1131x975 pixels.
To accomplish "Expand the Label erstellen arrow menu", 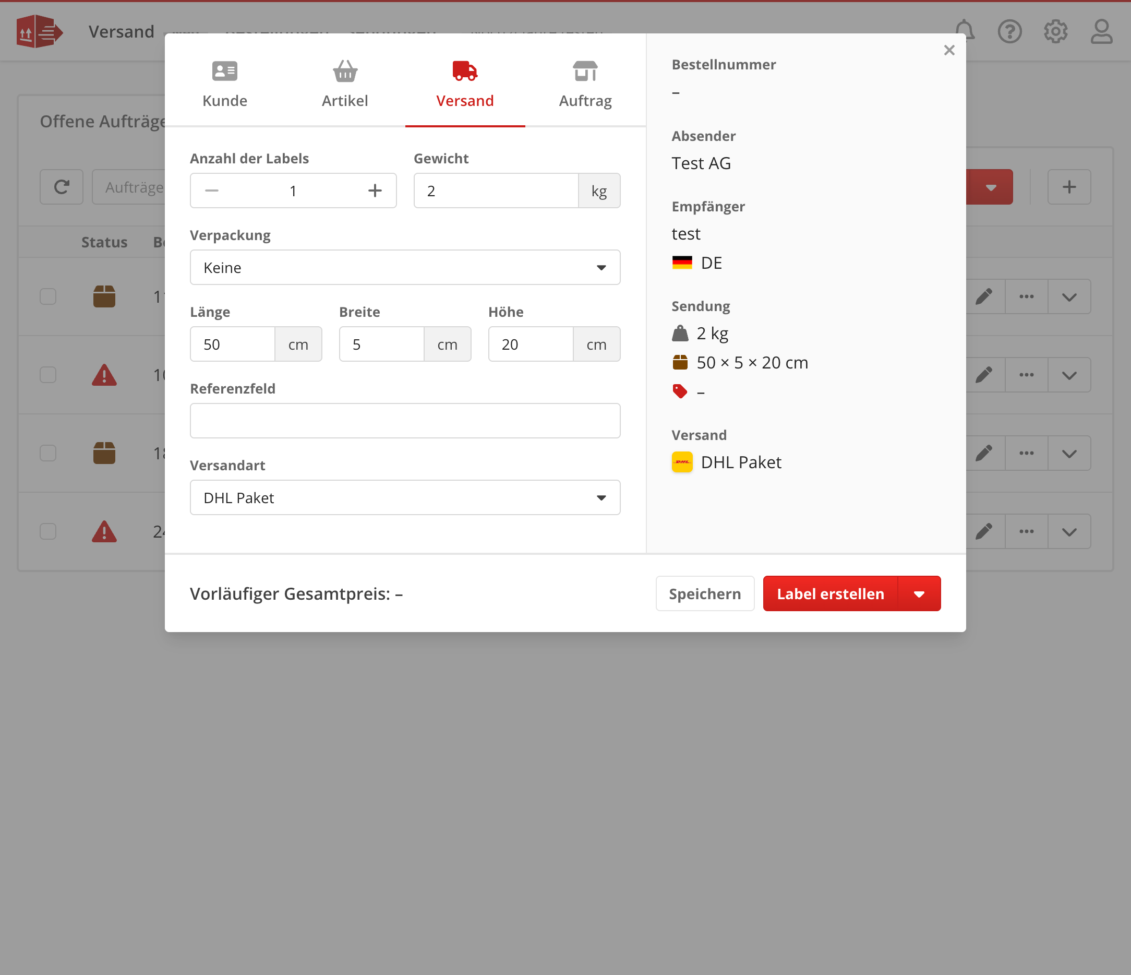I will [919, 594].
